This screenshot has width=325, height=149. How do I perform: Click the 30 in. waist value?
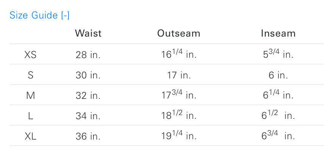[88, 75]
